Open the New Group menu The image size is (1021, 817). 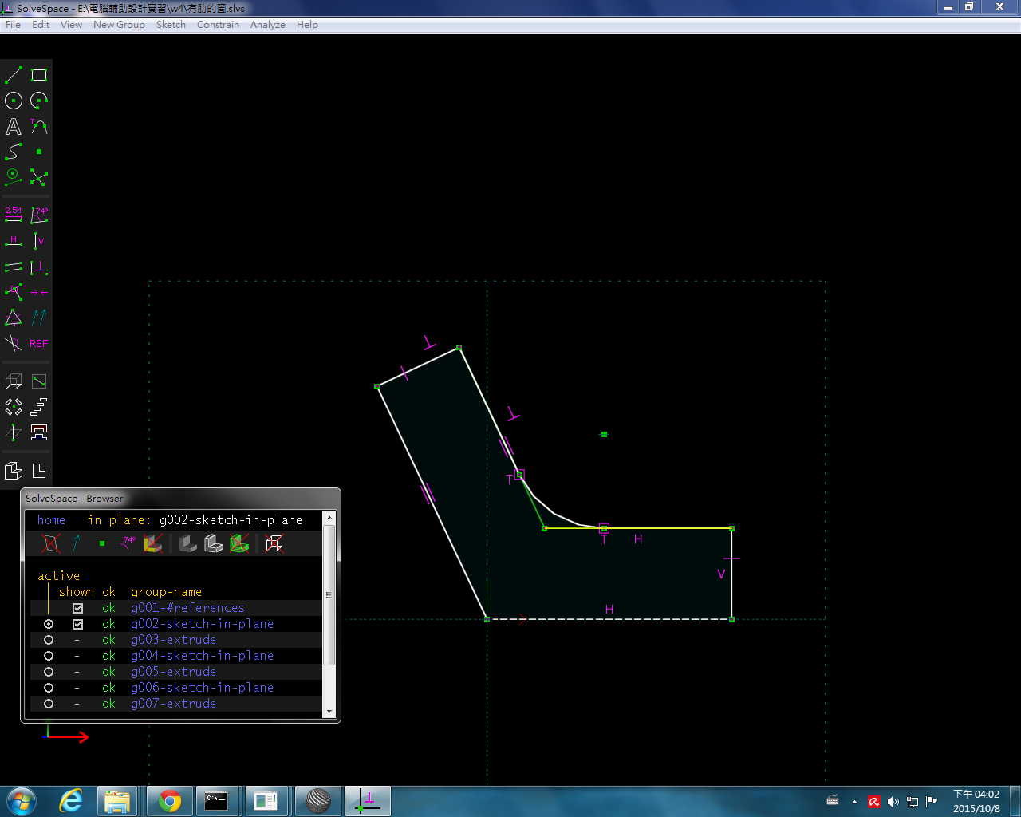click(119, 25)
